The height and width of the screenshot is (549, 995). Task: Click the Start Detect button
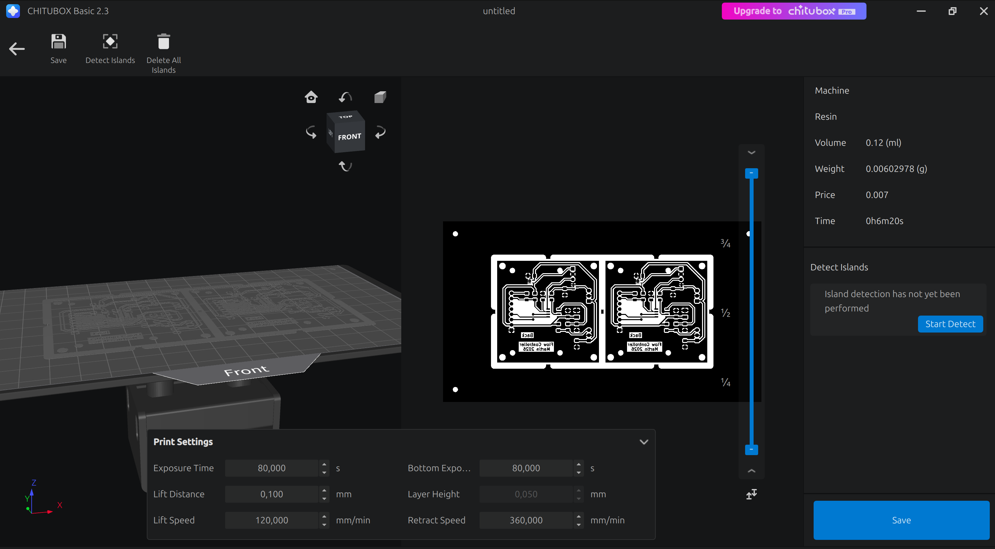coord(950,324)
